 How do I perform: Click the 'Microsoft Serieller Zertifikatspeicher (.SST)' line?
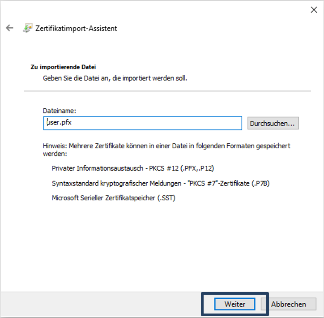114,198
